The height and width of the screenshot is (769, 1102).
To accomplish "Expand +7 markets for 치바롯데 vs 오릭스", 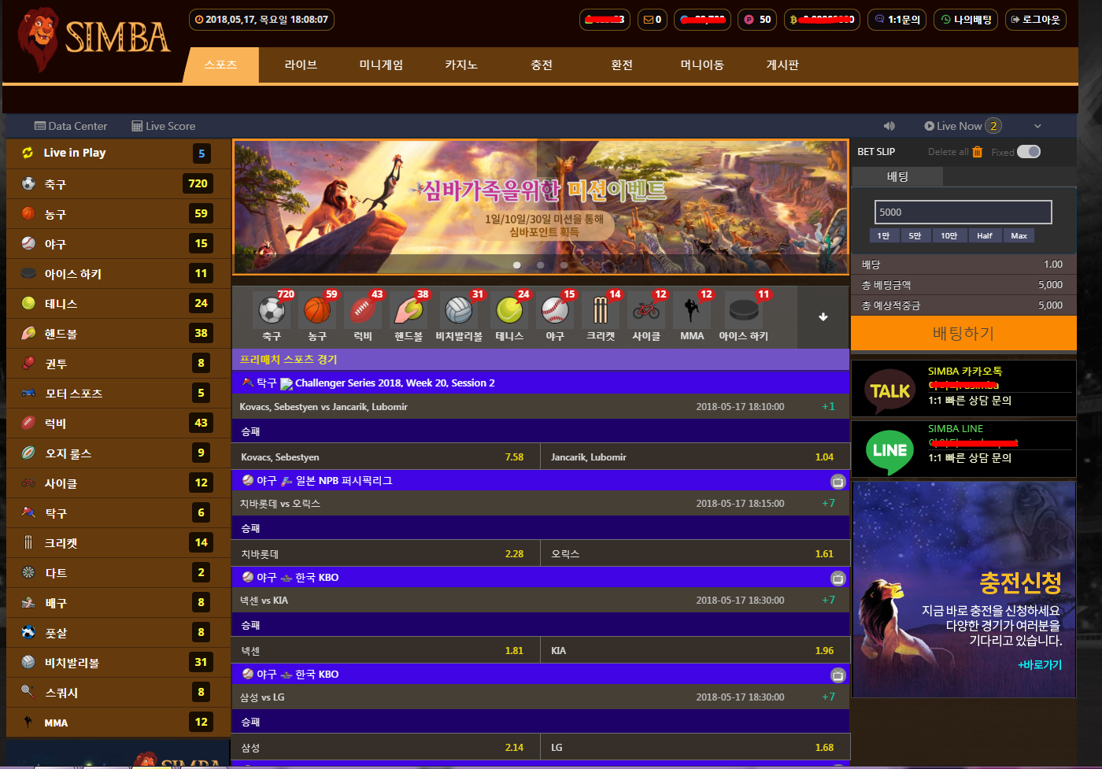I will [828, 504].
